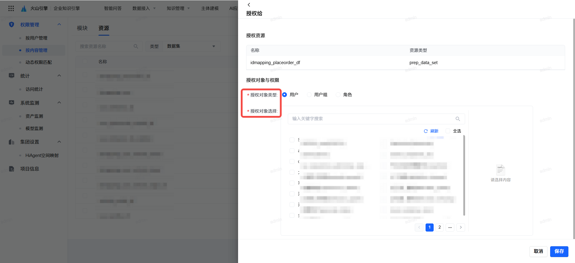Screen dimensions: 575x263
Task: Click the next page arrow
Action: 461,227
